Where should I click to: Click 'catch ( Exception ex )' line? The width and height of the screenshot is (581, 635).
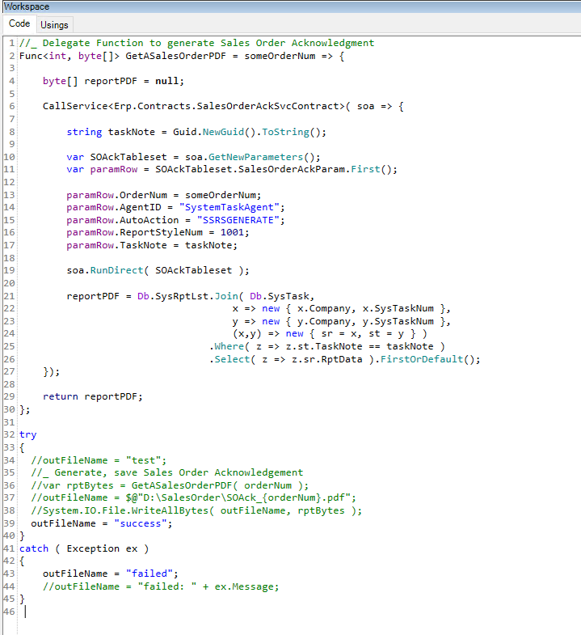[84, 548]
